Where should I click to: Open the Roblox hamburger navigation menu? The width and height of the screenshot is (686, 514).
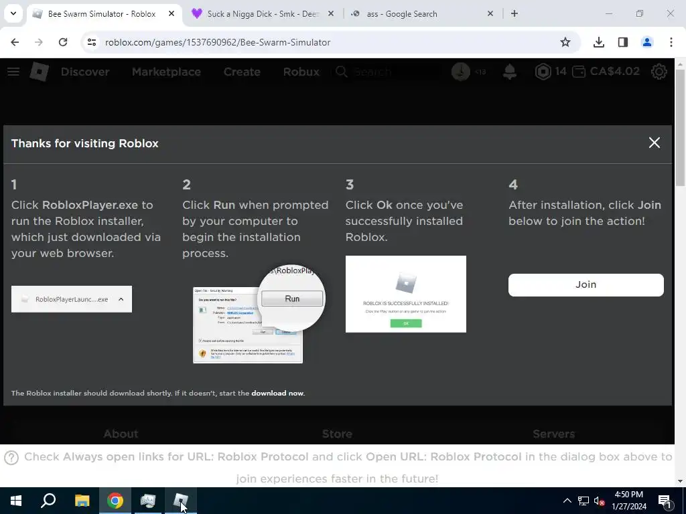point(13,72)
